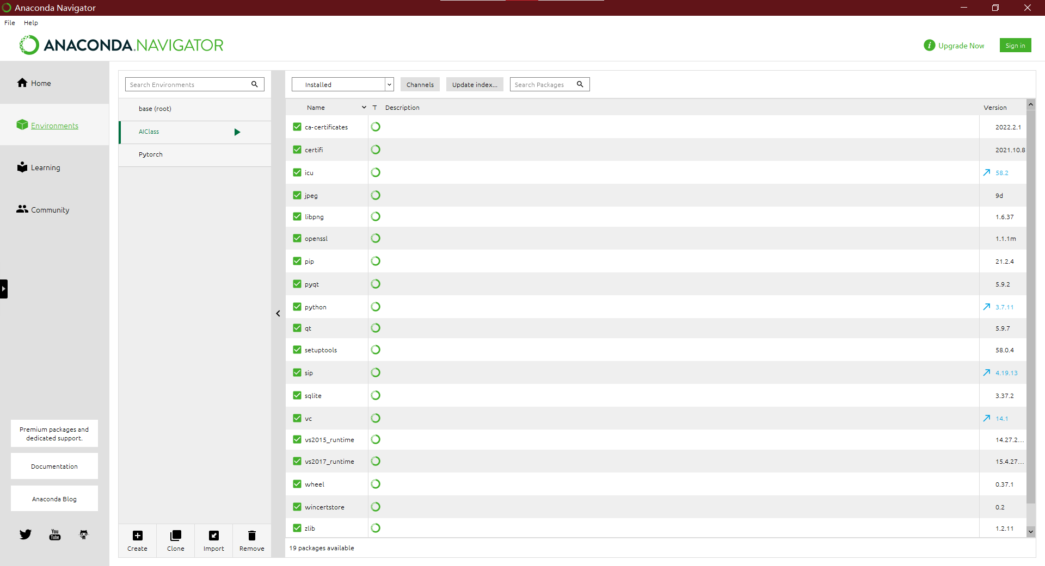Click the Name column sort arrow
Screen dimensions: 1045x566
pos(364,108)
